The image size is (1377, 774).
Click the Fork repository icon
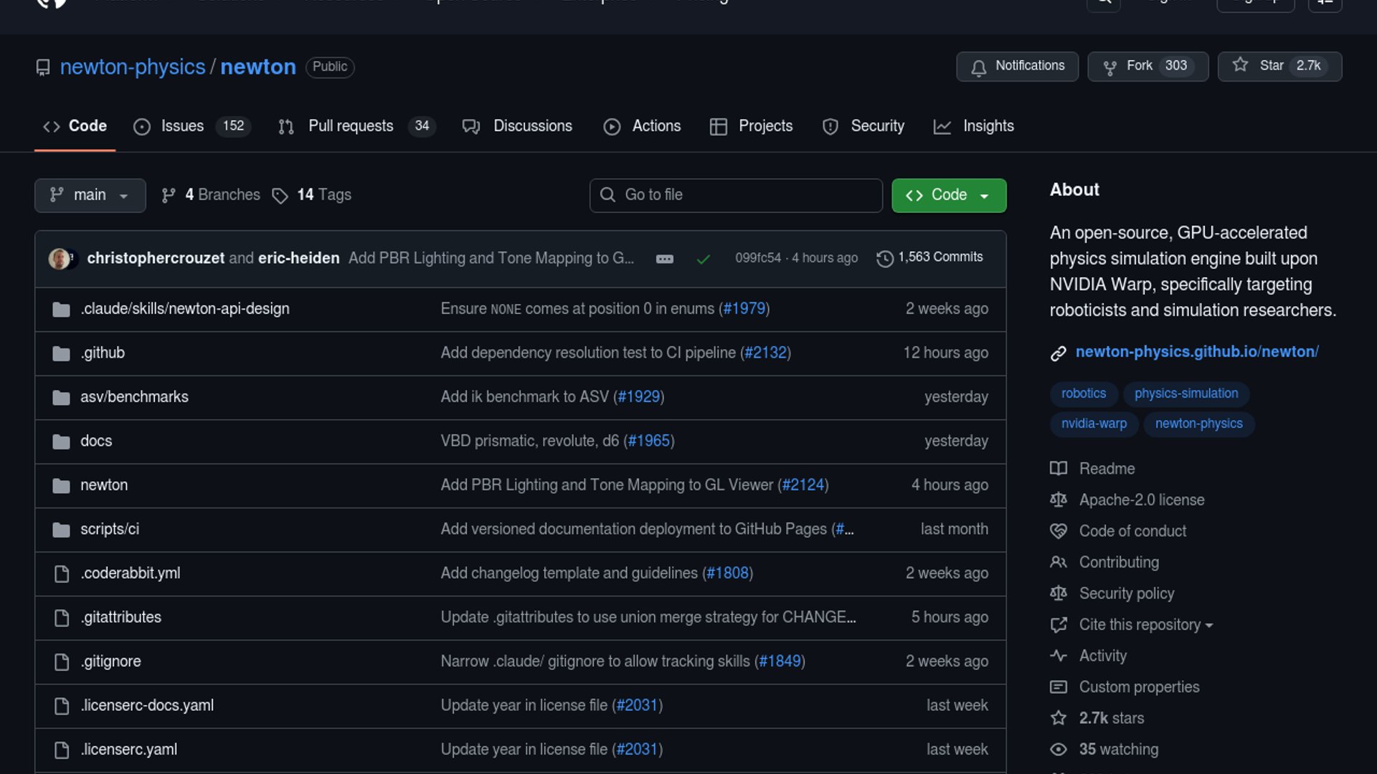point(1109,67)
